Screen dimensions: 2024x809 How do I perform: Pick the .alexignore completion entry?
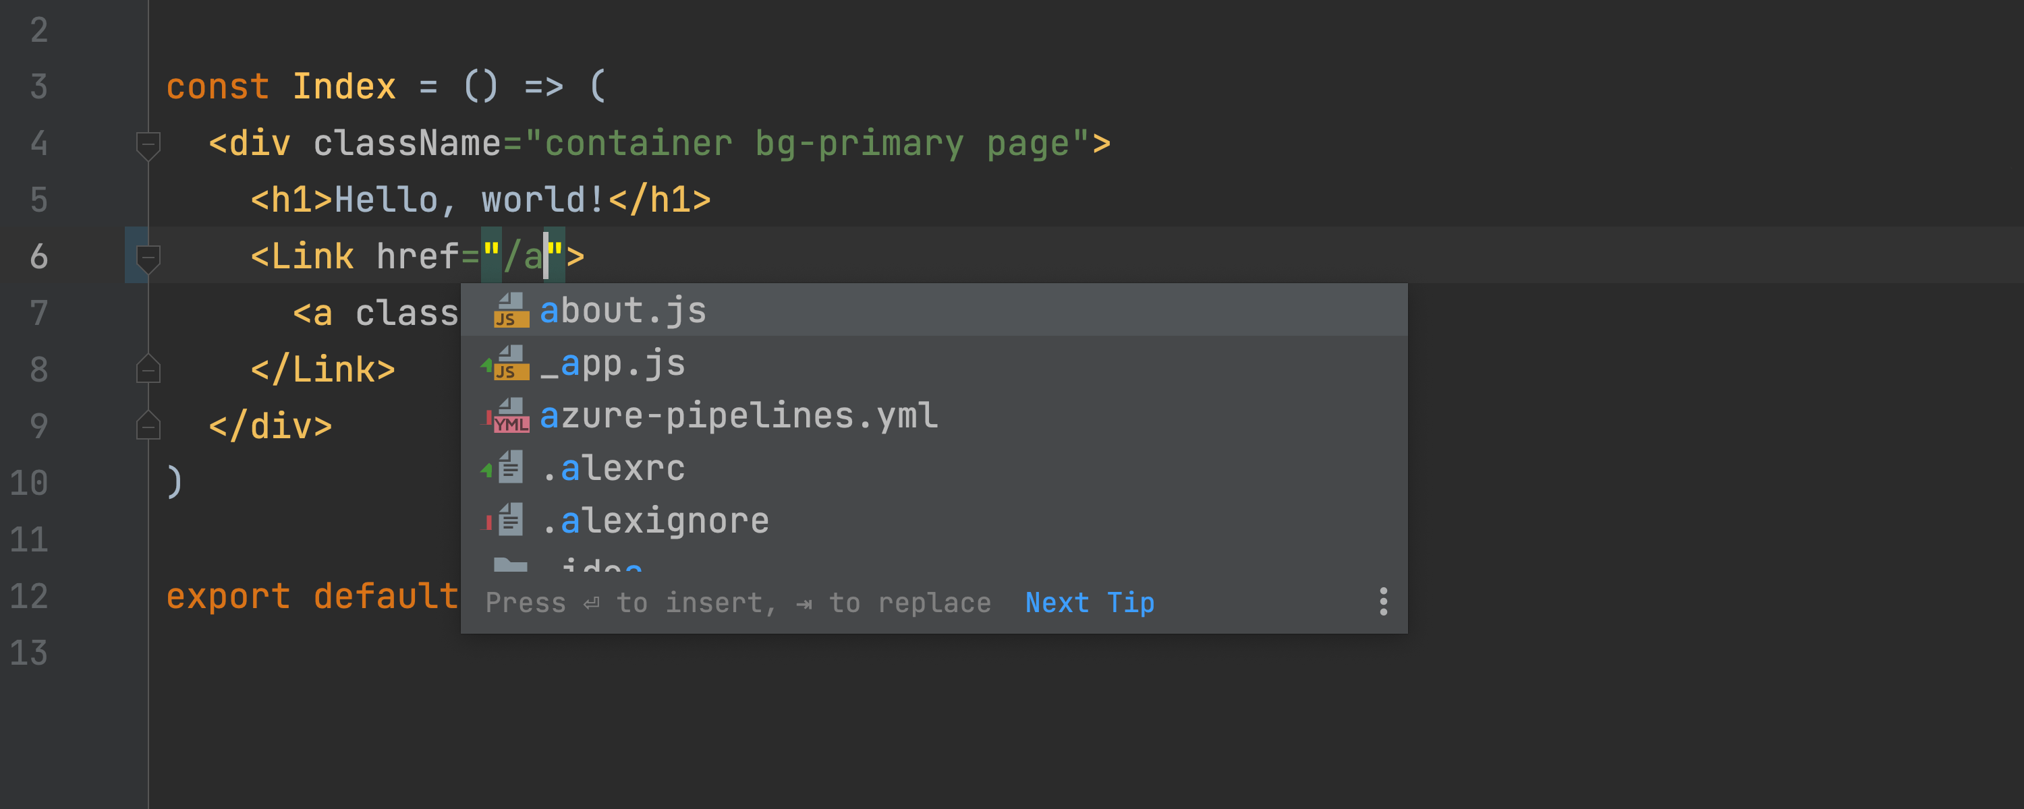pos(655,520)
